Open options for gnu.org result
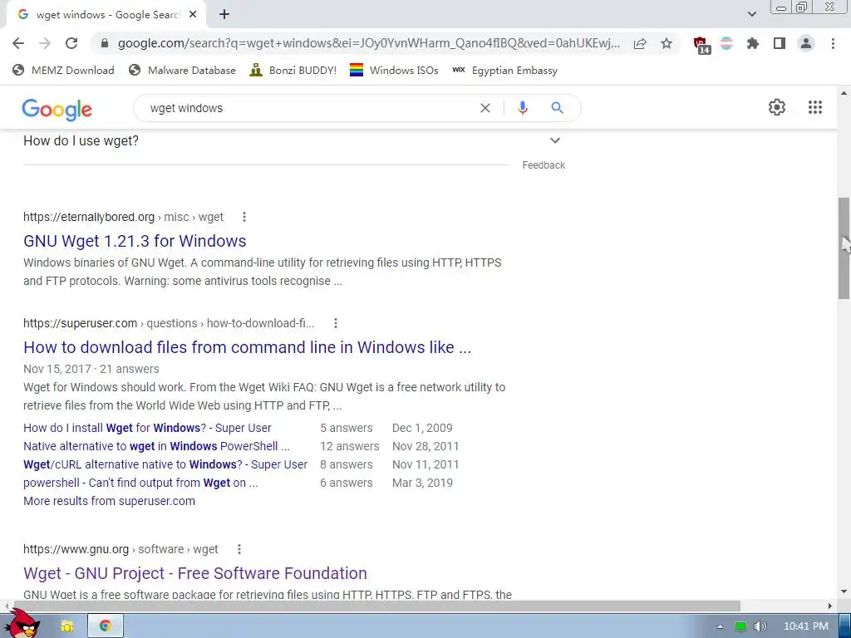The image size is (851, 638). [x=239, y=549]
